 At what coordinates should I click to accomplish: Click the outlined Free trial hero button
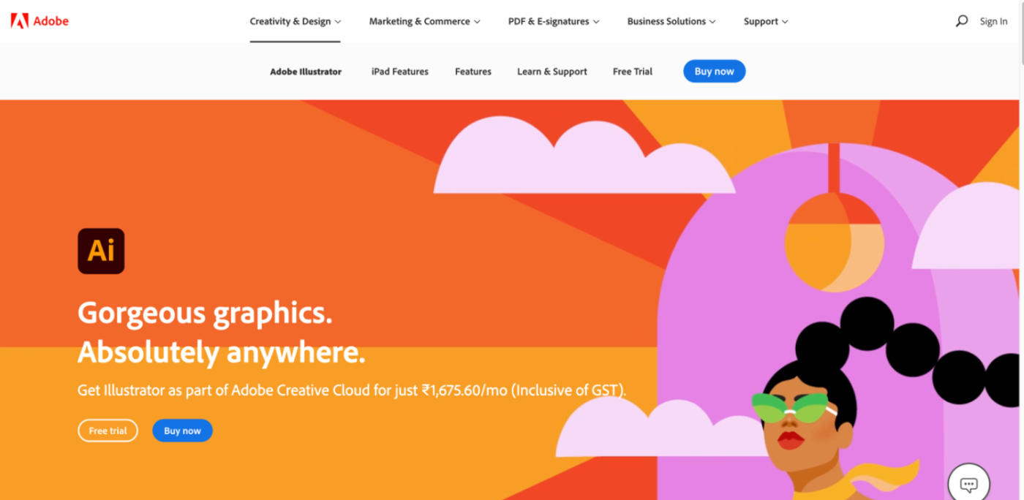(108, 431)
